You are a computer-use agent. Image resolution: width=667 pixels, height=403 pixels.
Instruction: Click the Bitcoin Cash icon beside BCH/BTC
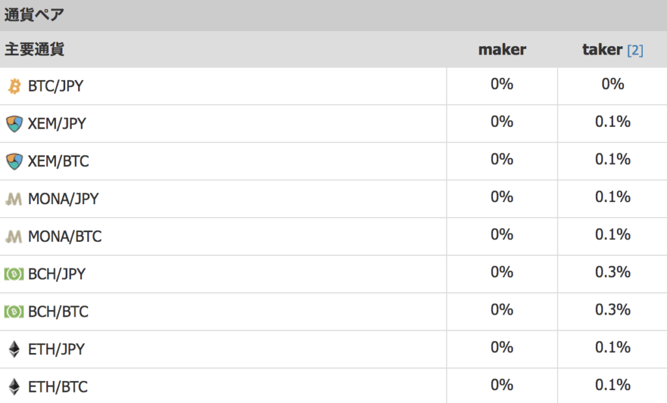pyautogui.click(x=14, y=312)
